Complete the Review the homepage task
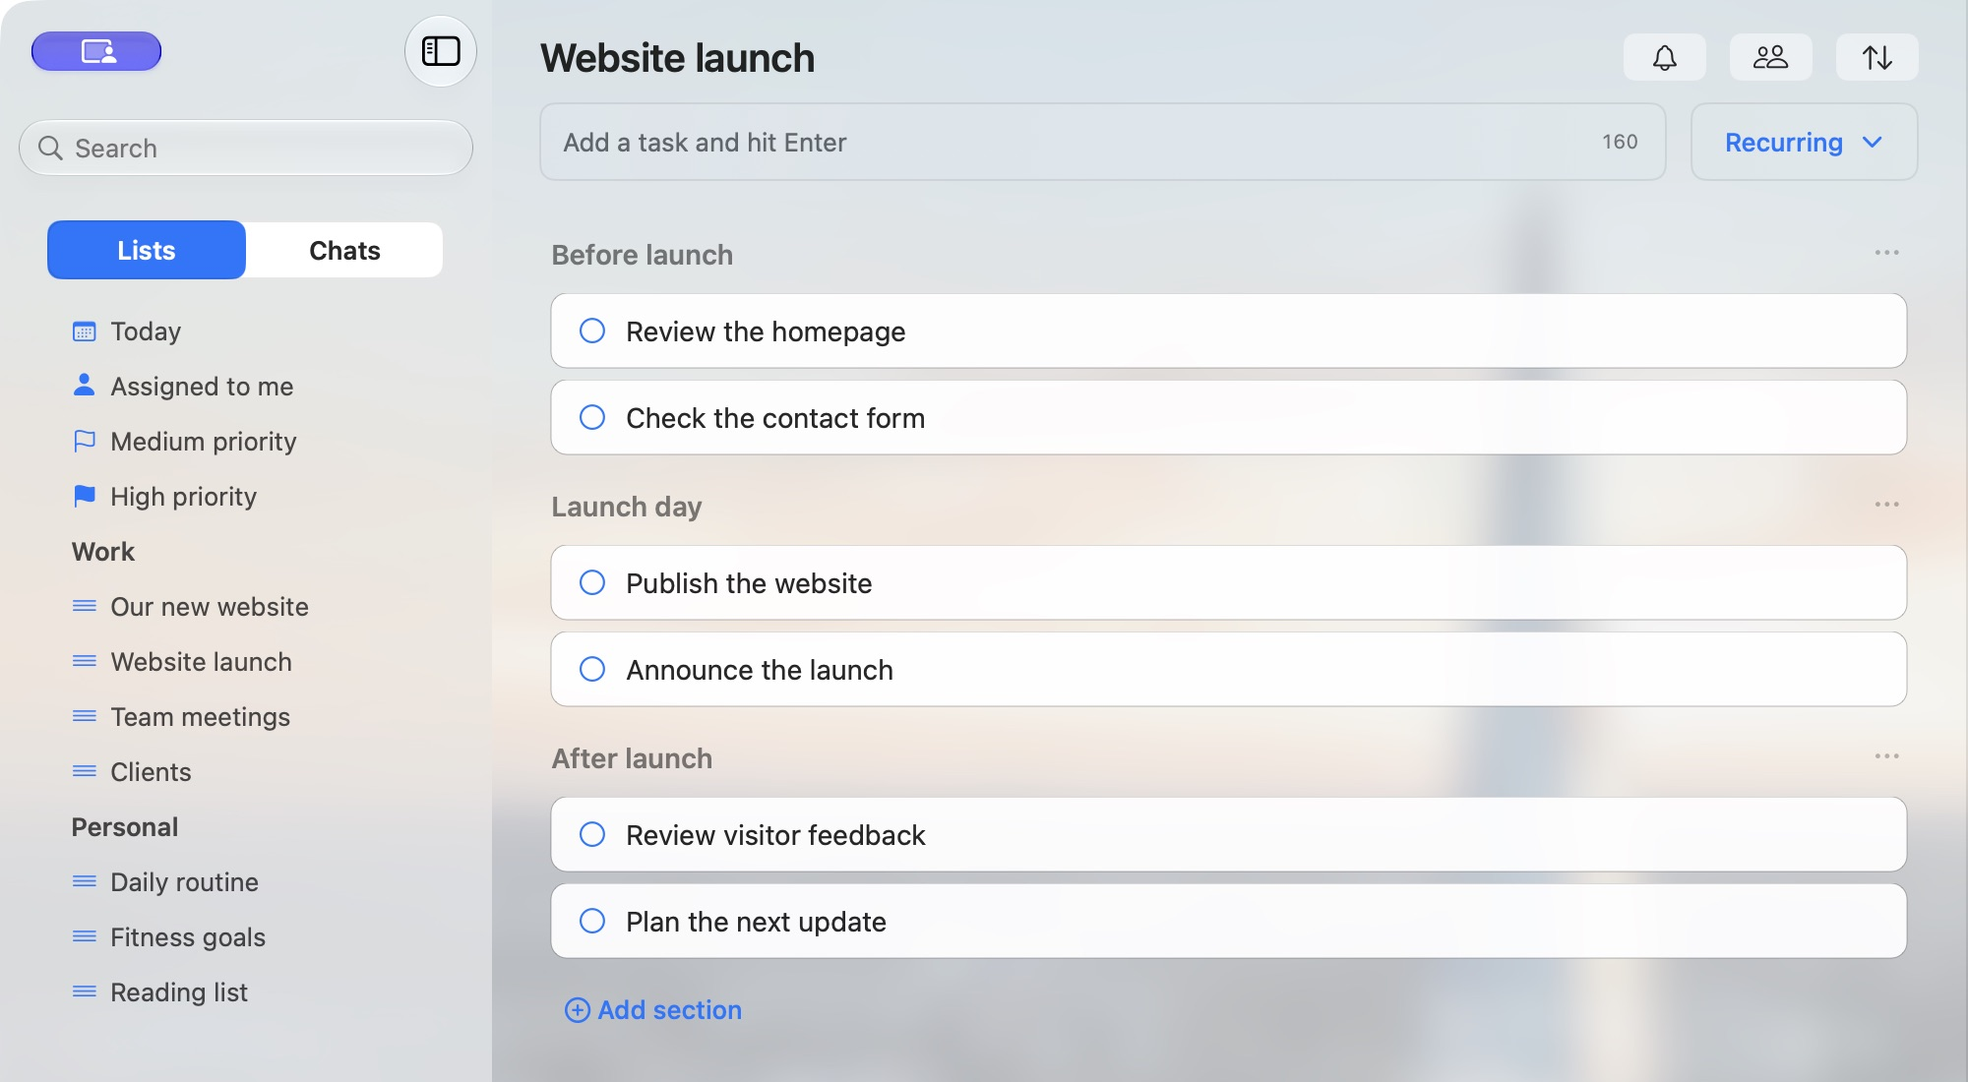Image resolution: width=1968 pixels, height=1082 pixels. pos(592,331)
